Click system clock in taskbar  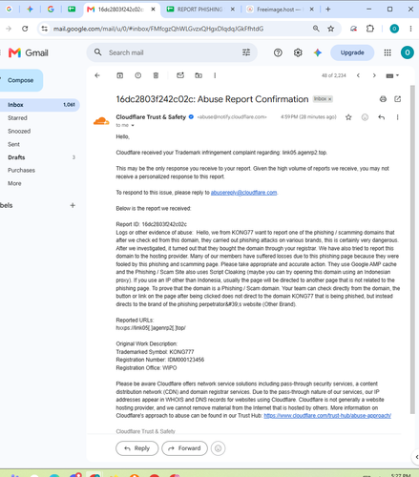click(401, 475)
